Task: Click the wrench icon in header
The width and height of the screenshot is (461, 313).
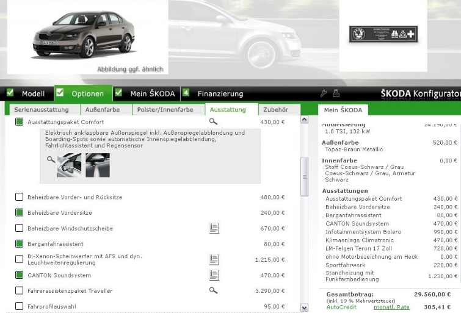Action: (324, 93)
